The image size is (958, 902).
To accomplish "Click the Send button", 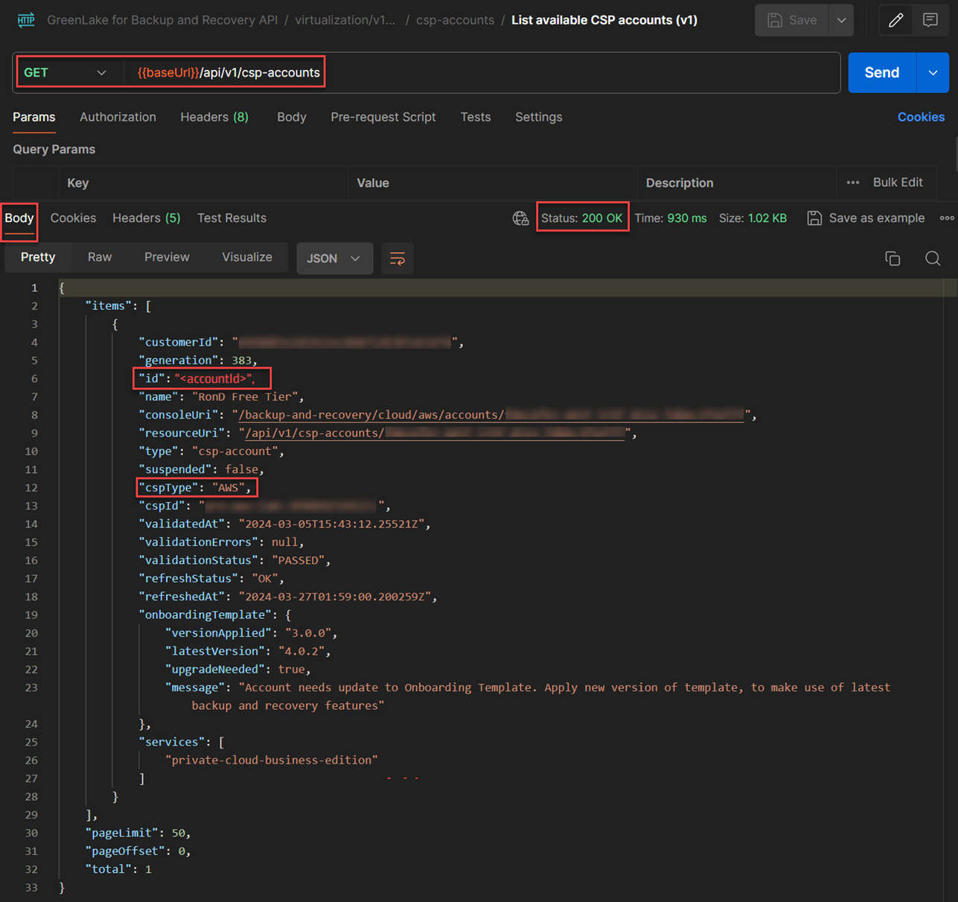I will pyautogui.click(x=882, y=72).
